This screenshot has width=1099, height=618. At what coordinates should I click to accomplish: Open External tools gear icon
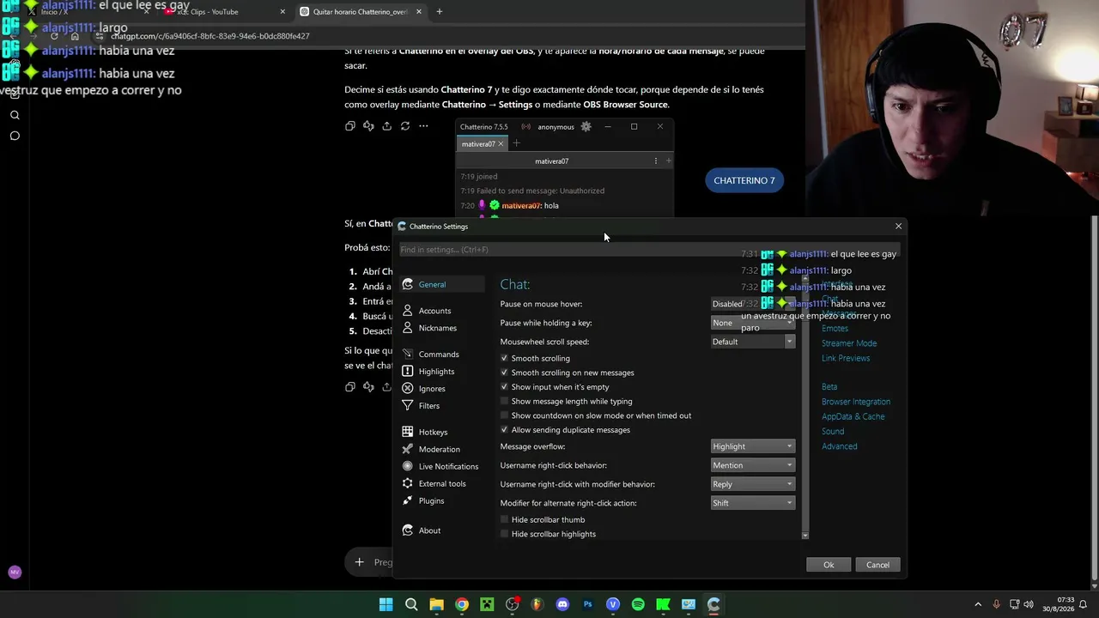408,483
